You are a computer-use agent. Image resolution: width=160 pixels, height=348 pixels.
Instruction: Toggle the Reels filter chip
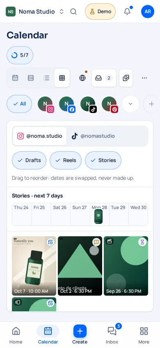pos(66,160)
